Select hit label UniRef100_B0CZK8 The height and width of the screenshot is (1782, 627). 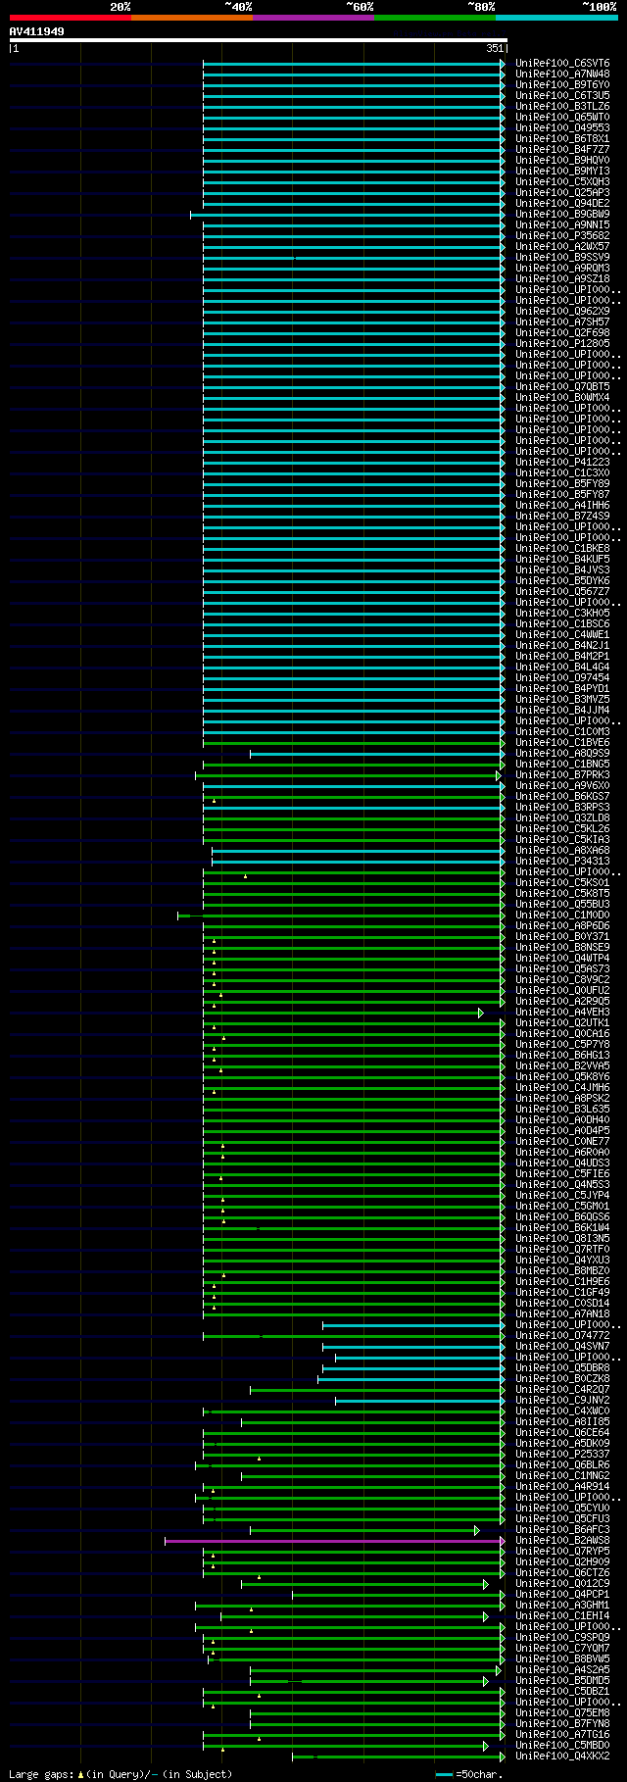coord(562,1379)
